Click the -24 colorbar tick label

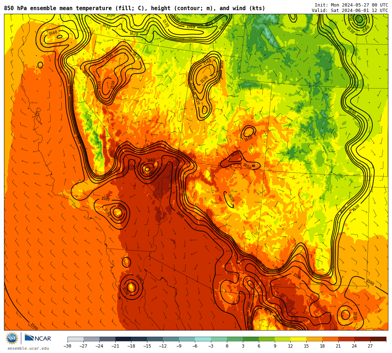pos(99,346)
